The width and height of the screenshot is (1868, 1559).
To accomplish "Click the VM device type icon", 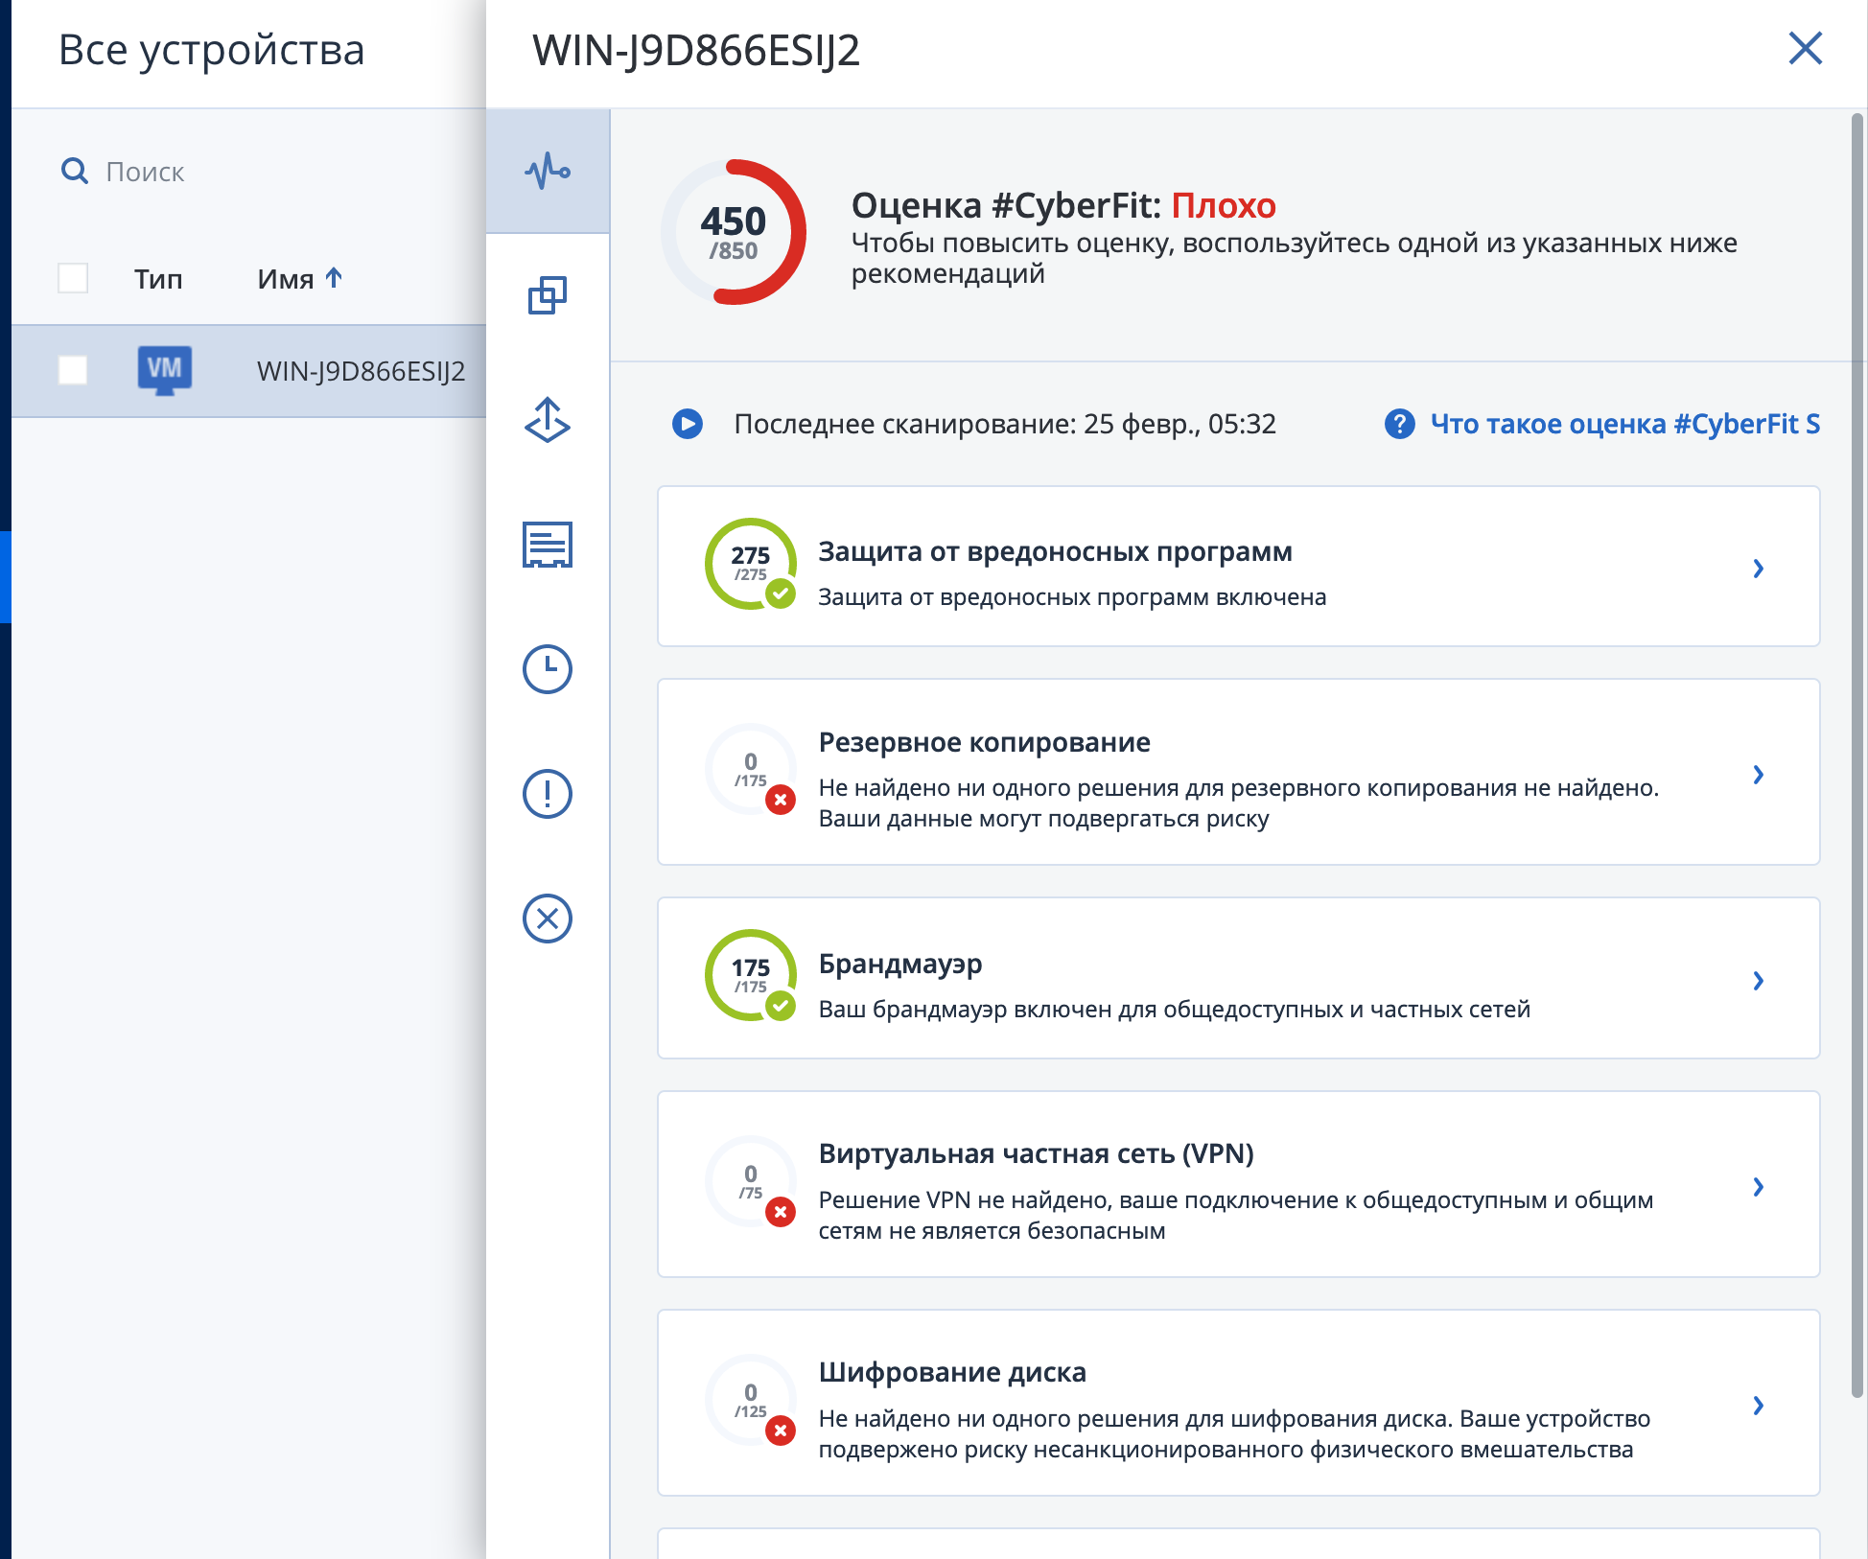I will [165, 370].
